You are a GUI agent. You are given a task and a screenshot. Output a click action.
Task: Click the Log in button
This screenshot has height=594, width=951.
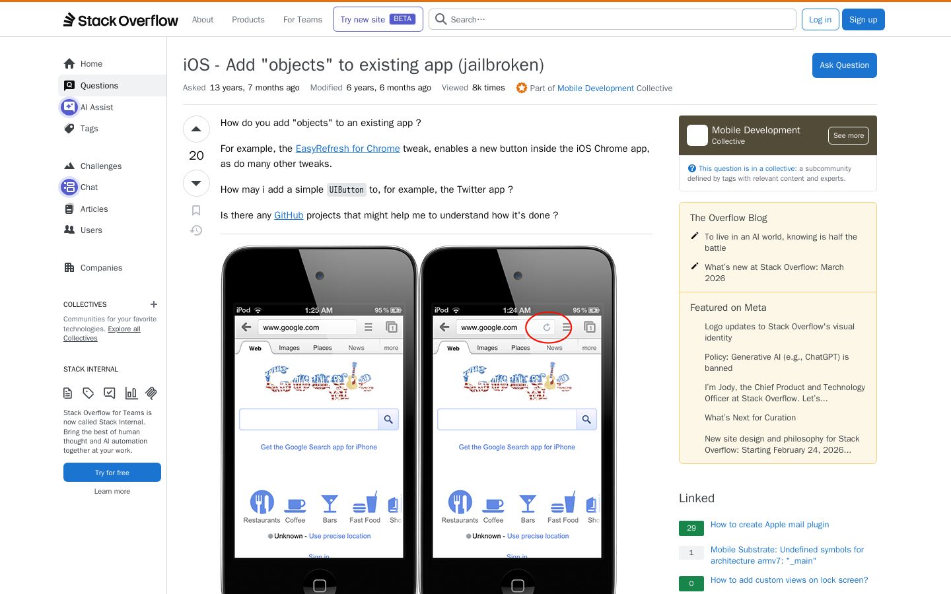point(820,20)
